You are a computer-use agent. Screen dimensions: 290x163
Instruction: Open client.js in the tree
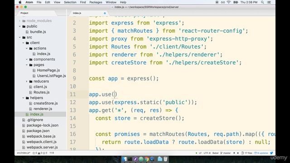[x=40, y=86]
